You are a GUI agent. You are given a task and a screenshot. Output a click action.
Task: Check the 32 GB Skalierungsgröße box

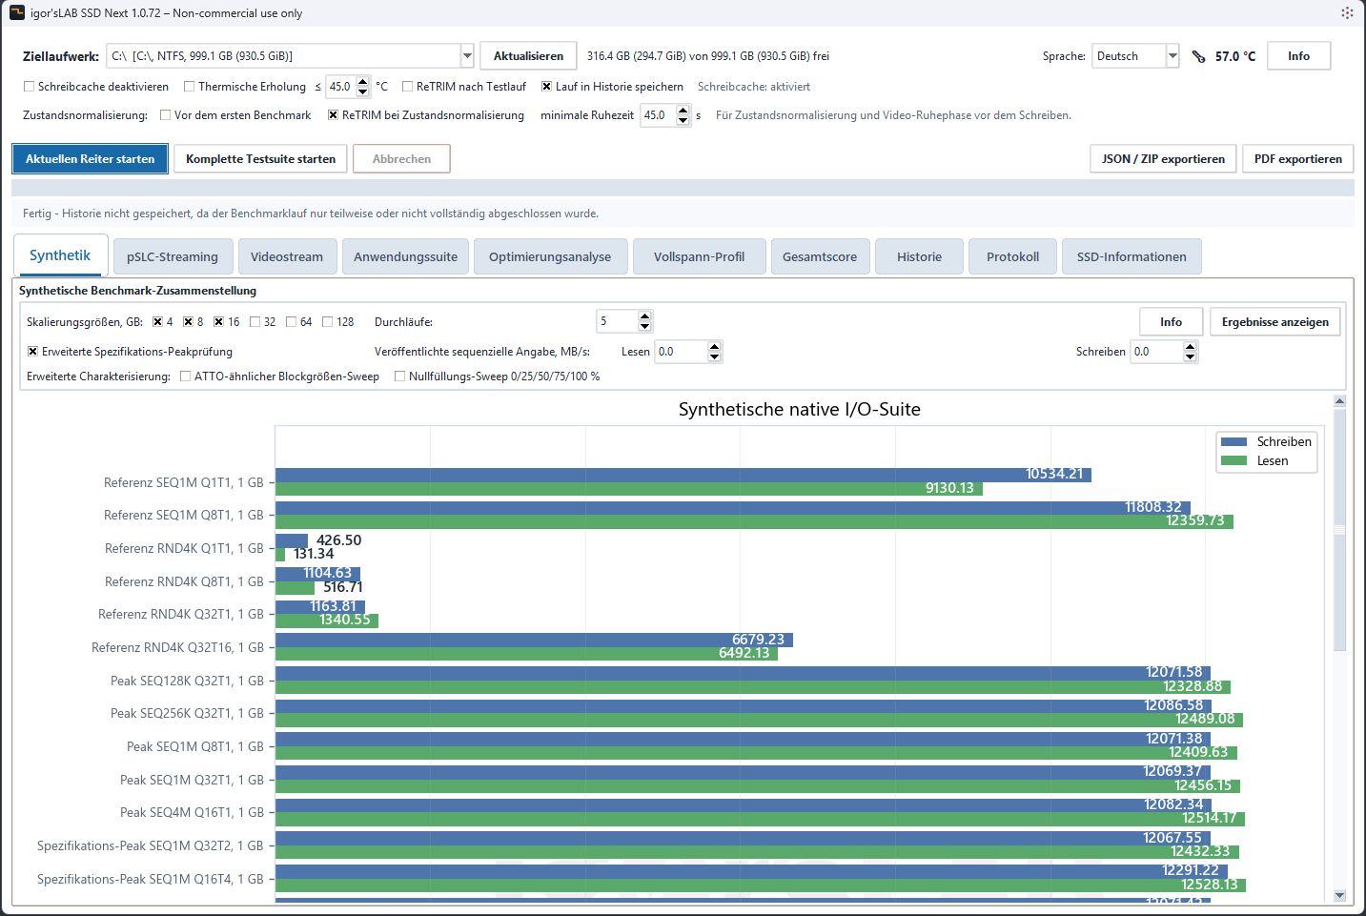coord(255,322)
